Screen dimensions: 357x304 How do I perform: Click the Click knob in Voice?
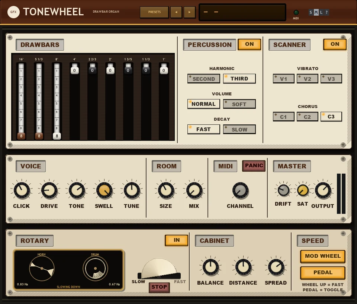click(22, 190)
